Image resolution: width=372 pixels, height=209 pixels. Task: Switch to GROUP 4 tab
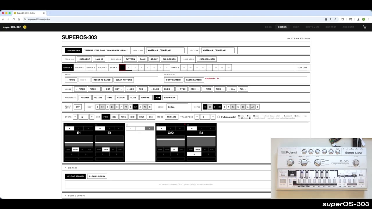pos(102,68)
